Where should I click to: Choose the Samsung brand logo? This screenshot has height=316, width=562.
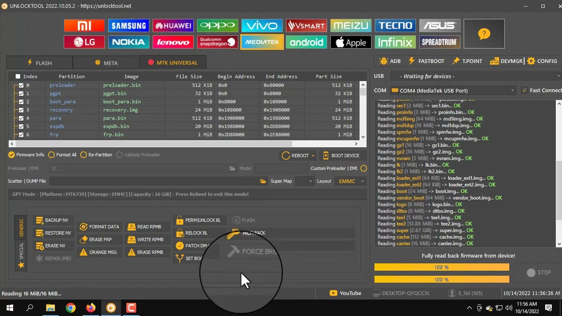click(129, 25)
